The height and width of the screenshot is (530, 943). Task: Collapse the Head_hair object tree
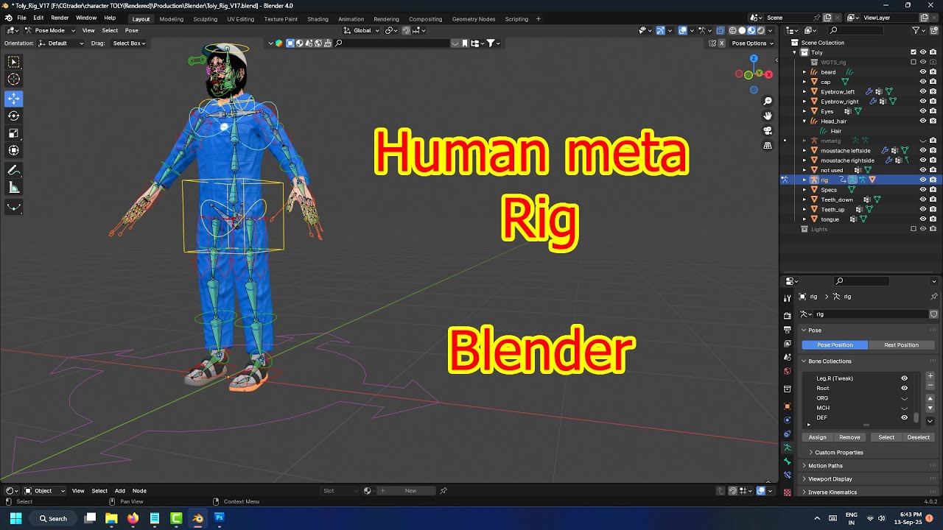pyautogui.click(x=804, y=121)
